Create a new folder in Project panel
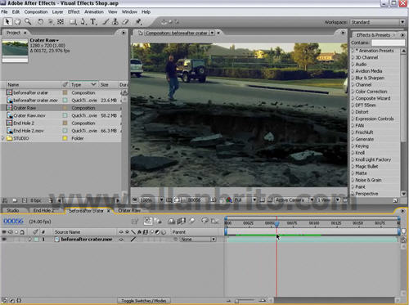The height and width of the screenshot is (305, 409). click(x=15, y=200)
